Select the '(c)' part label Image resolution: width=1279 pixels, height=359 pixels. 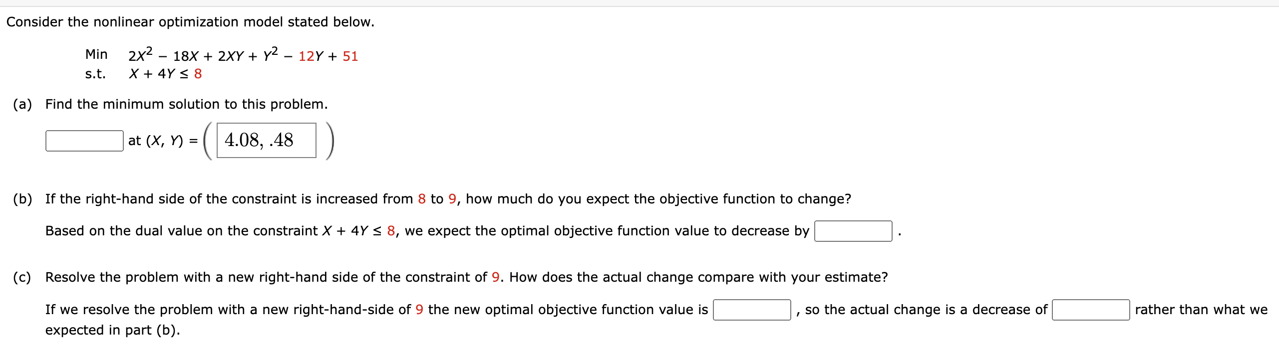click(x=22, y=277)
